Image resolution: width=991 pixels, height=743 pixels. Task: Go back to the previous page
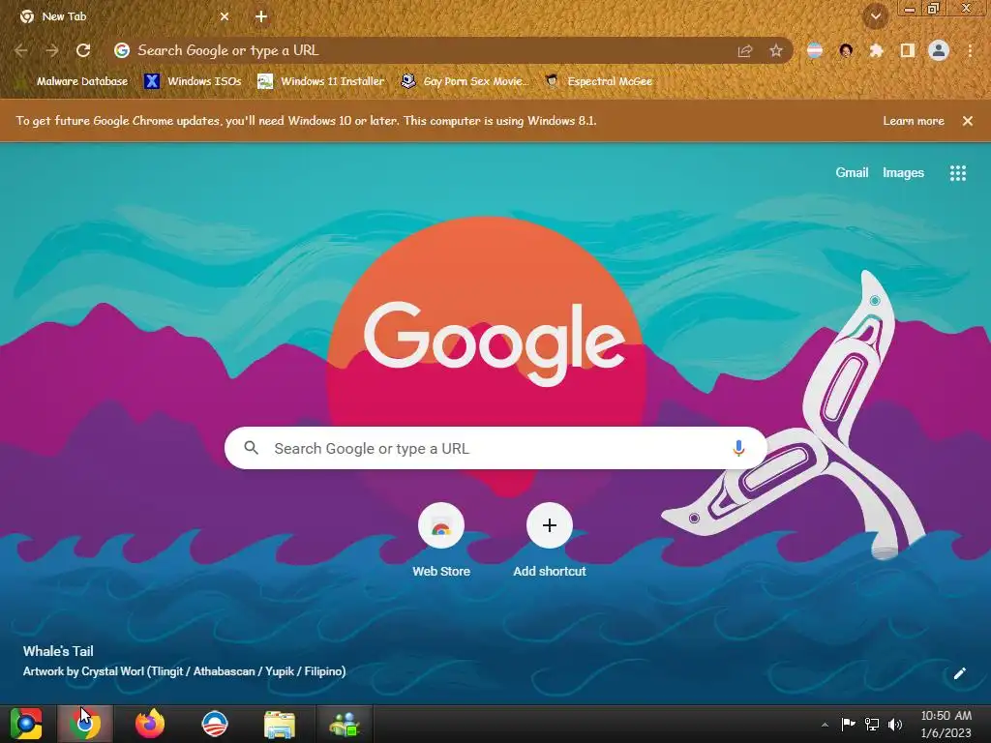pos(21,50)
